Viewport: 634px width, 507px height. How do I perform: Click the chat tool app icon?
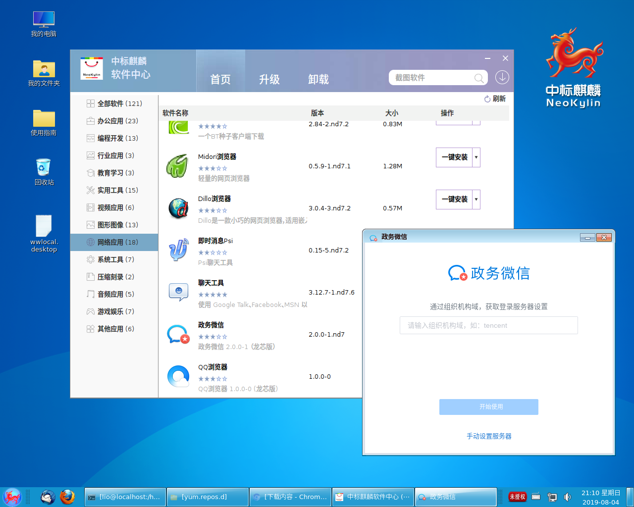[x=178, y=292]
